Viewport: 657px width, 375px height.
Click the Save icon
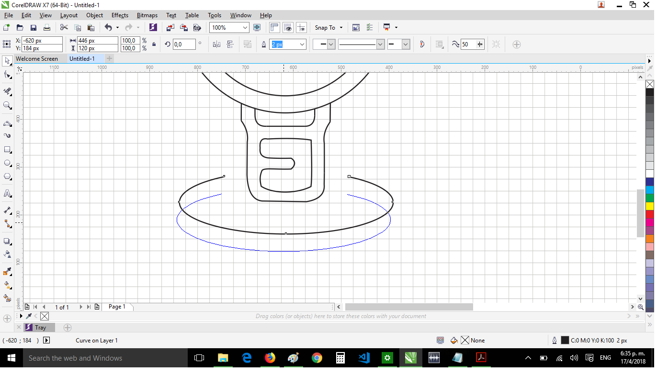[34, 28]
